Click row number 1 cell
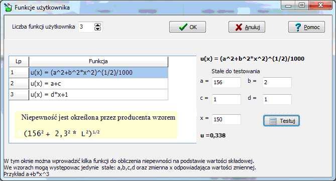336x181 pixels. (19, 73)
